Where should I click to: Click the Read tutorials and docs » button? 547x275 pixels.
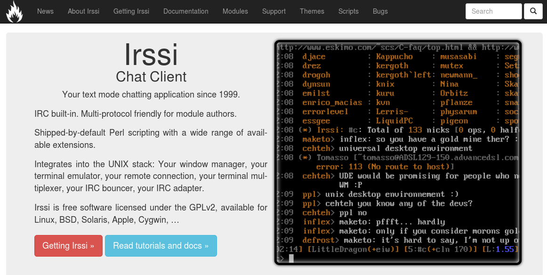161,246
